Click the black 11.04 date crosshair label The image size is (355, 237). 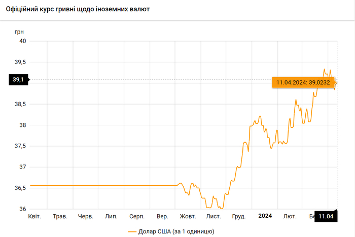click(325, 217)
